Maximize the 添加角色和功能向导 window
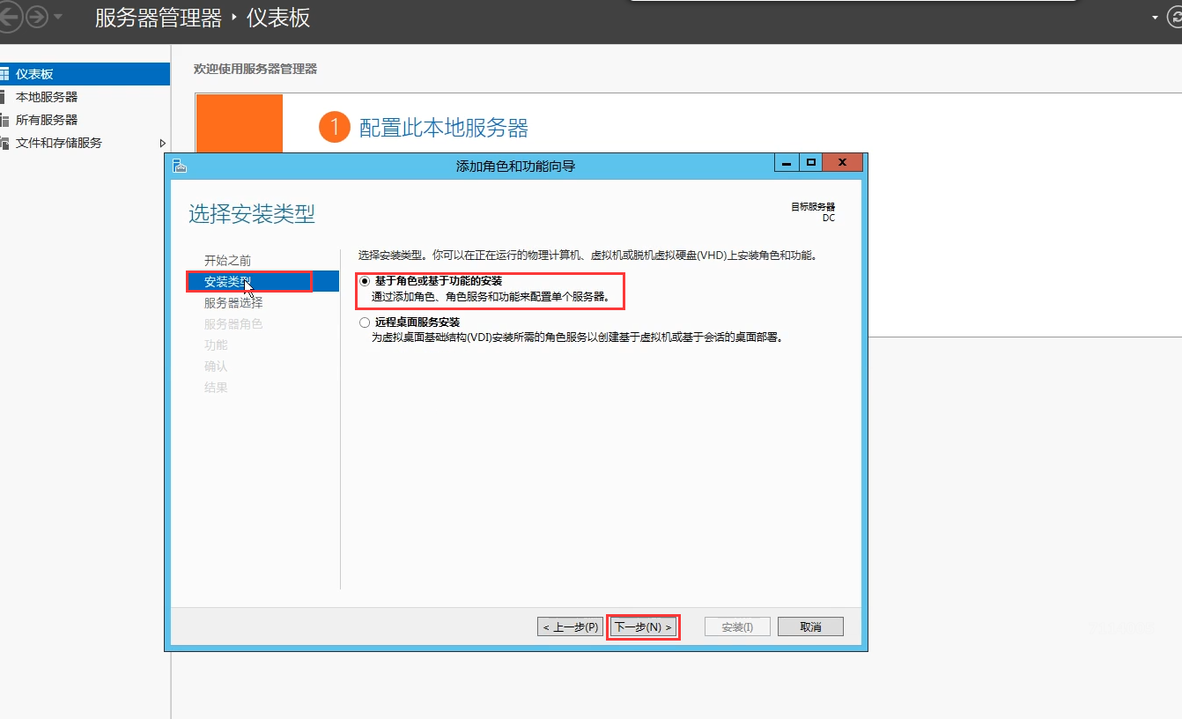This screenshot has width=1182, height=719. (x=810, y=163)
